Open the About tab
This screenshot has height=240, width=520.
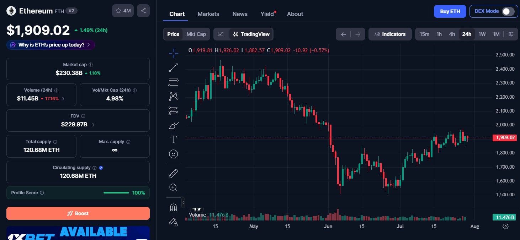coord(295,14)
